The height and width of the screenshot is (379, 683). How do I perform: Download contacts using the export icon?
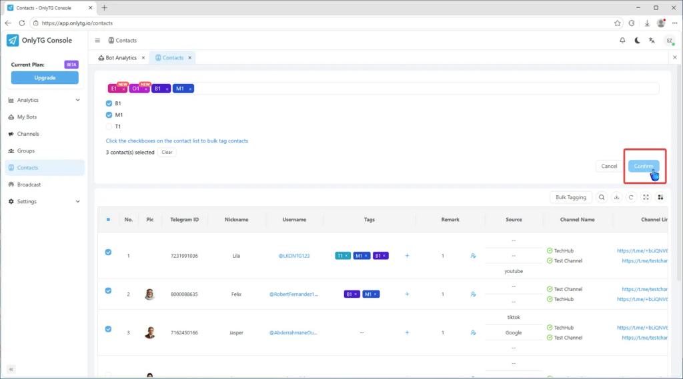click(616, 197)
